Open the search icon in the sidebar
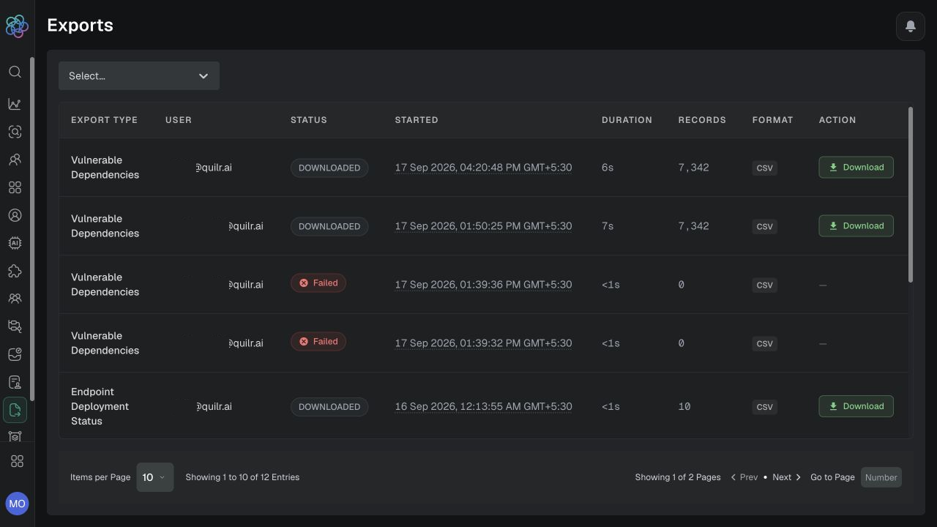Image resolution: width=937 pixels, height=527 pixels. coord(15,72)
